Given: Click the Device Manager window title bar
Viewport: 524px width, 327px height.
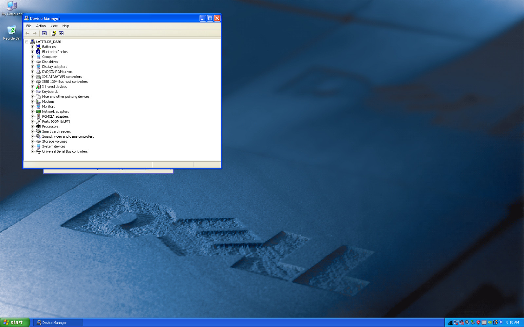Looking at the screenshot, I should (x=111, y=18).
